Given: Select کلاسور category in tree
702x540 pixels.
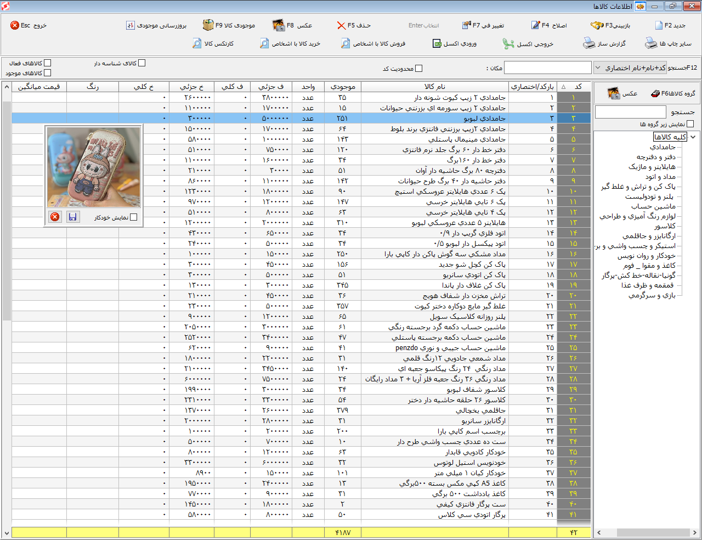Looking at the screenshot, I should click(665, 226).
